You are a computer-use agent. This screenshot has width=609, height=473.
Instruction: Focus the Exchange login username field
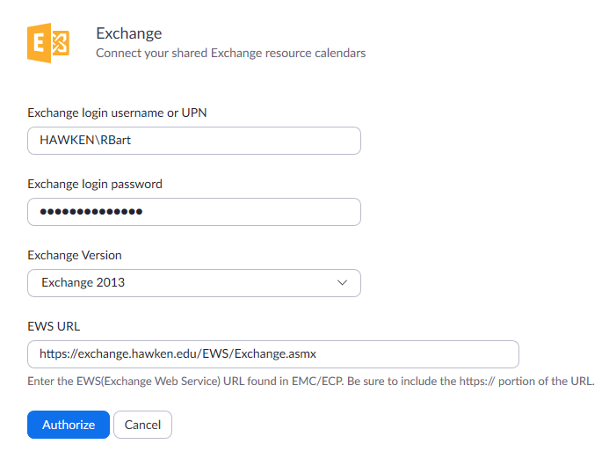194,141
